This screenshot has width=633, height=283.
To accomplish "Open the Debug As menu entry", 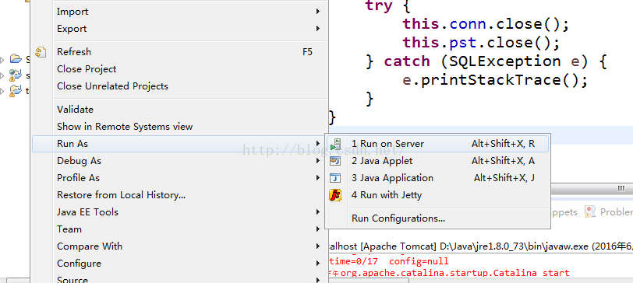I will [x=179, y=161].
